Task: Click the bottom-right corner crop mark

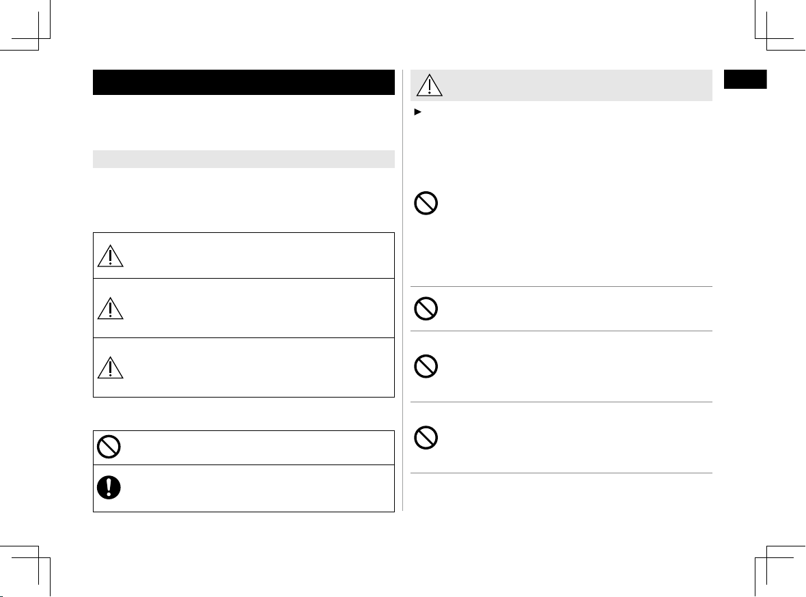Action: point(768,560)
